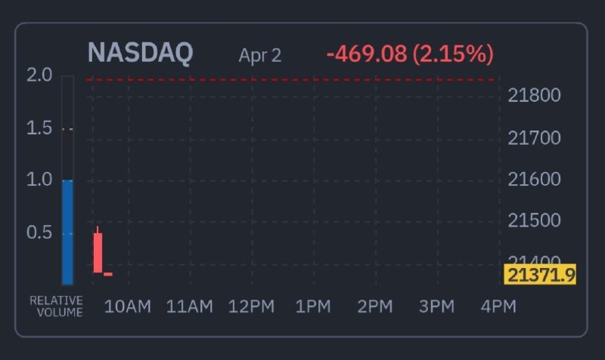Select the 1PM time axis label

(313, 306)
